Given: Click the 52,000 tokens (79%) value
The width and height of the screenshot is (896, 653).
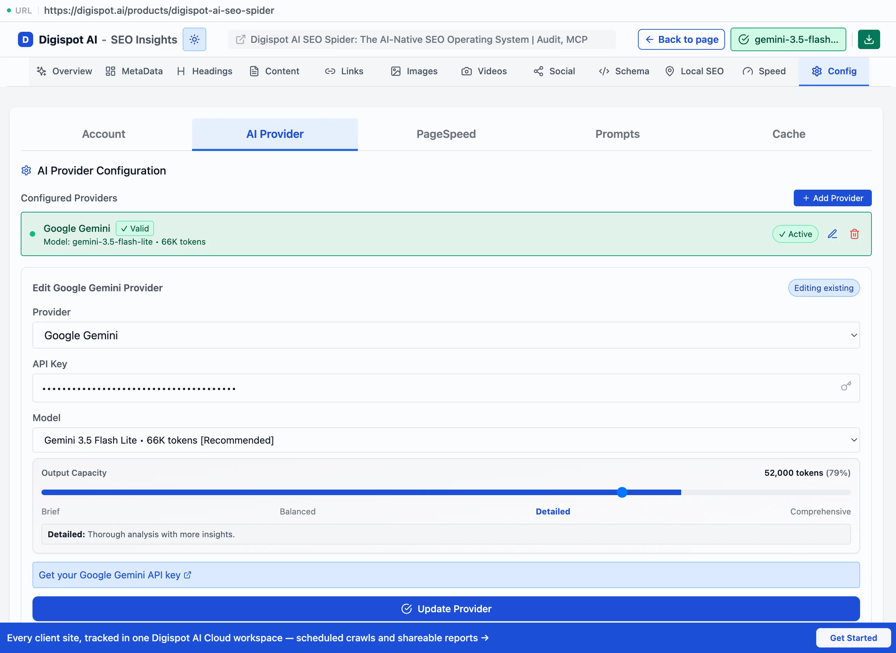Looking at the screenshot, I should [x=807, y=473].
